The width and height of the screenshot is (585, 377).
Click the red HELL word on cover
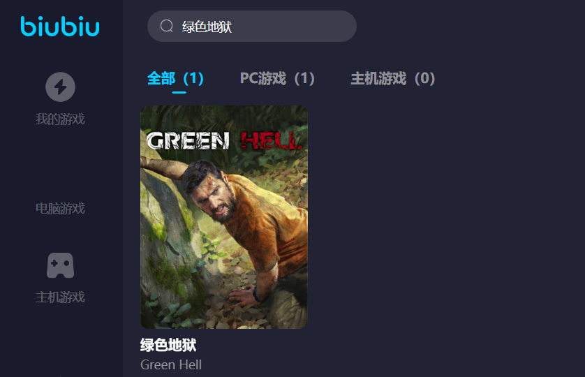click(x=271, y=141)
